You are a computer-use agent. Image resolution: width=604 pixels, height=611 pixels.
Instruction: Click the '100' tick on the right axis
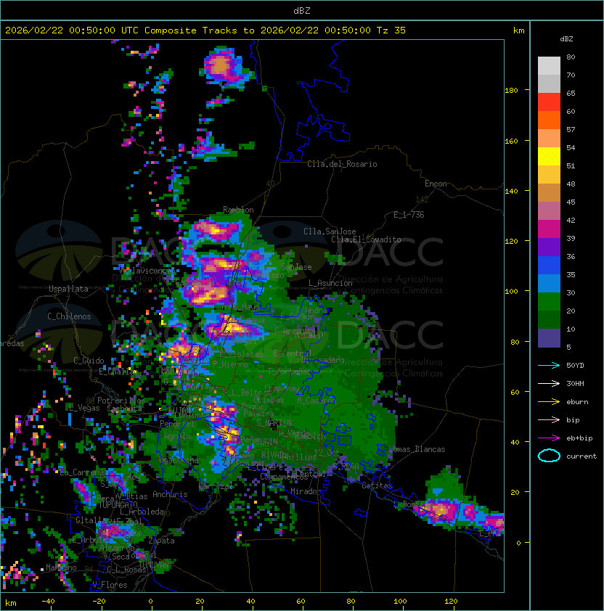(x=511, y=291)
